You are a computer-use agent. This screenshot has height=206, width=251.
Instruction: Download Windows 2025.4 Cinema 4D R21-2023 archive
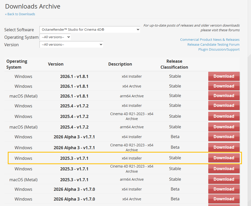coord(224,116)
